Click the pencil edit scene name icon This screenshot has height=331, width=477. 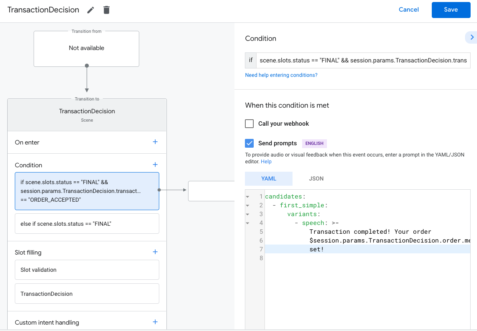91,10
